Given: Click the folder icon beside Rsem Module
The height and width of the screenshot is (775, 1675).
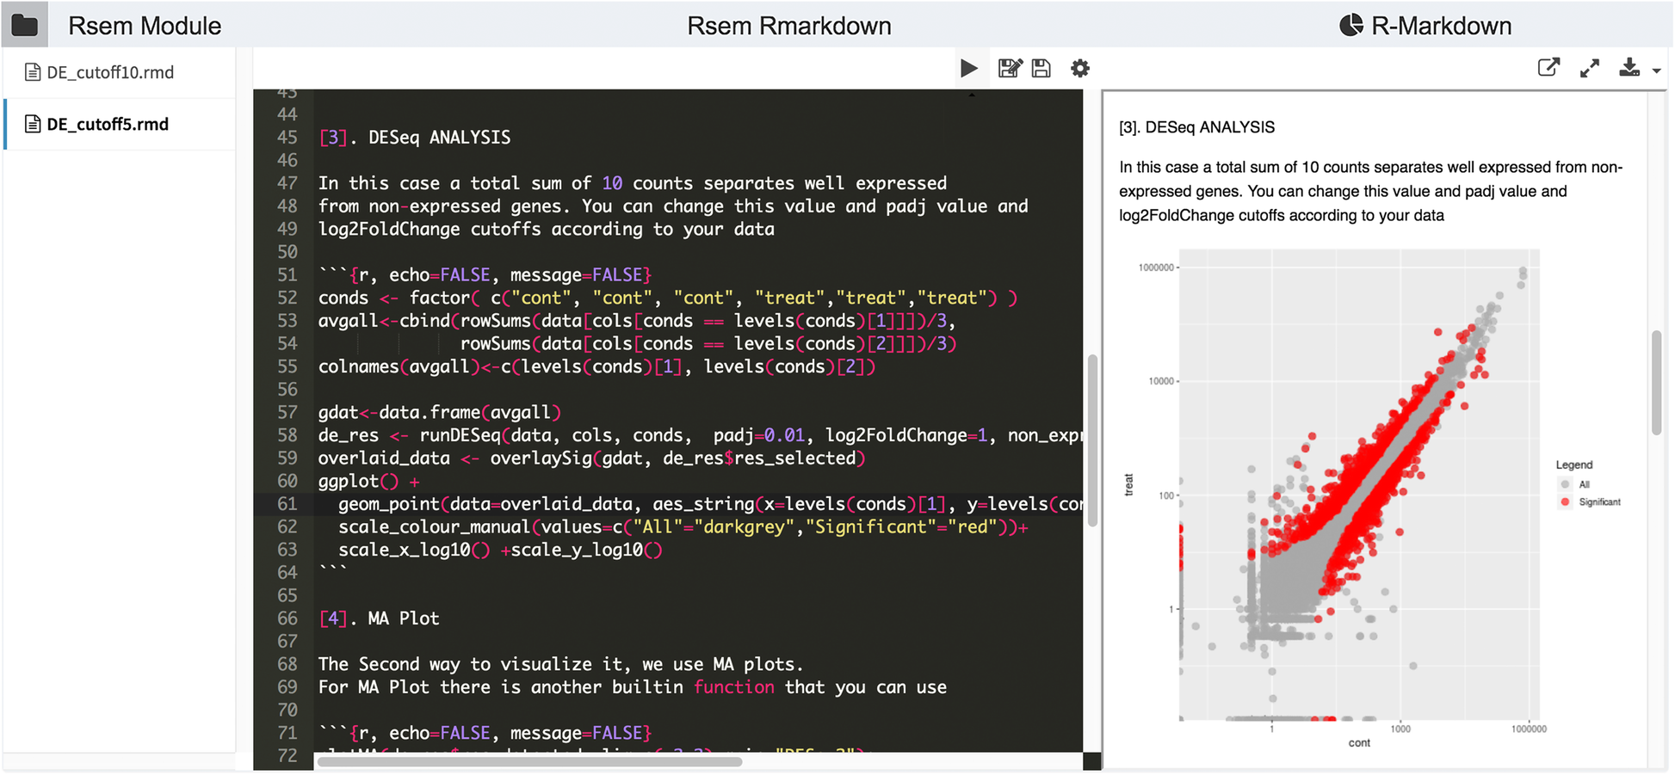Looking at the screenshot, I should (x=24, y=26).
